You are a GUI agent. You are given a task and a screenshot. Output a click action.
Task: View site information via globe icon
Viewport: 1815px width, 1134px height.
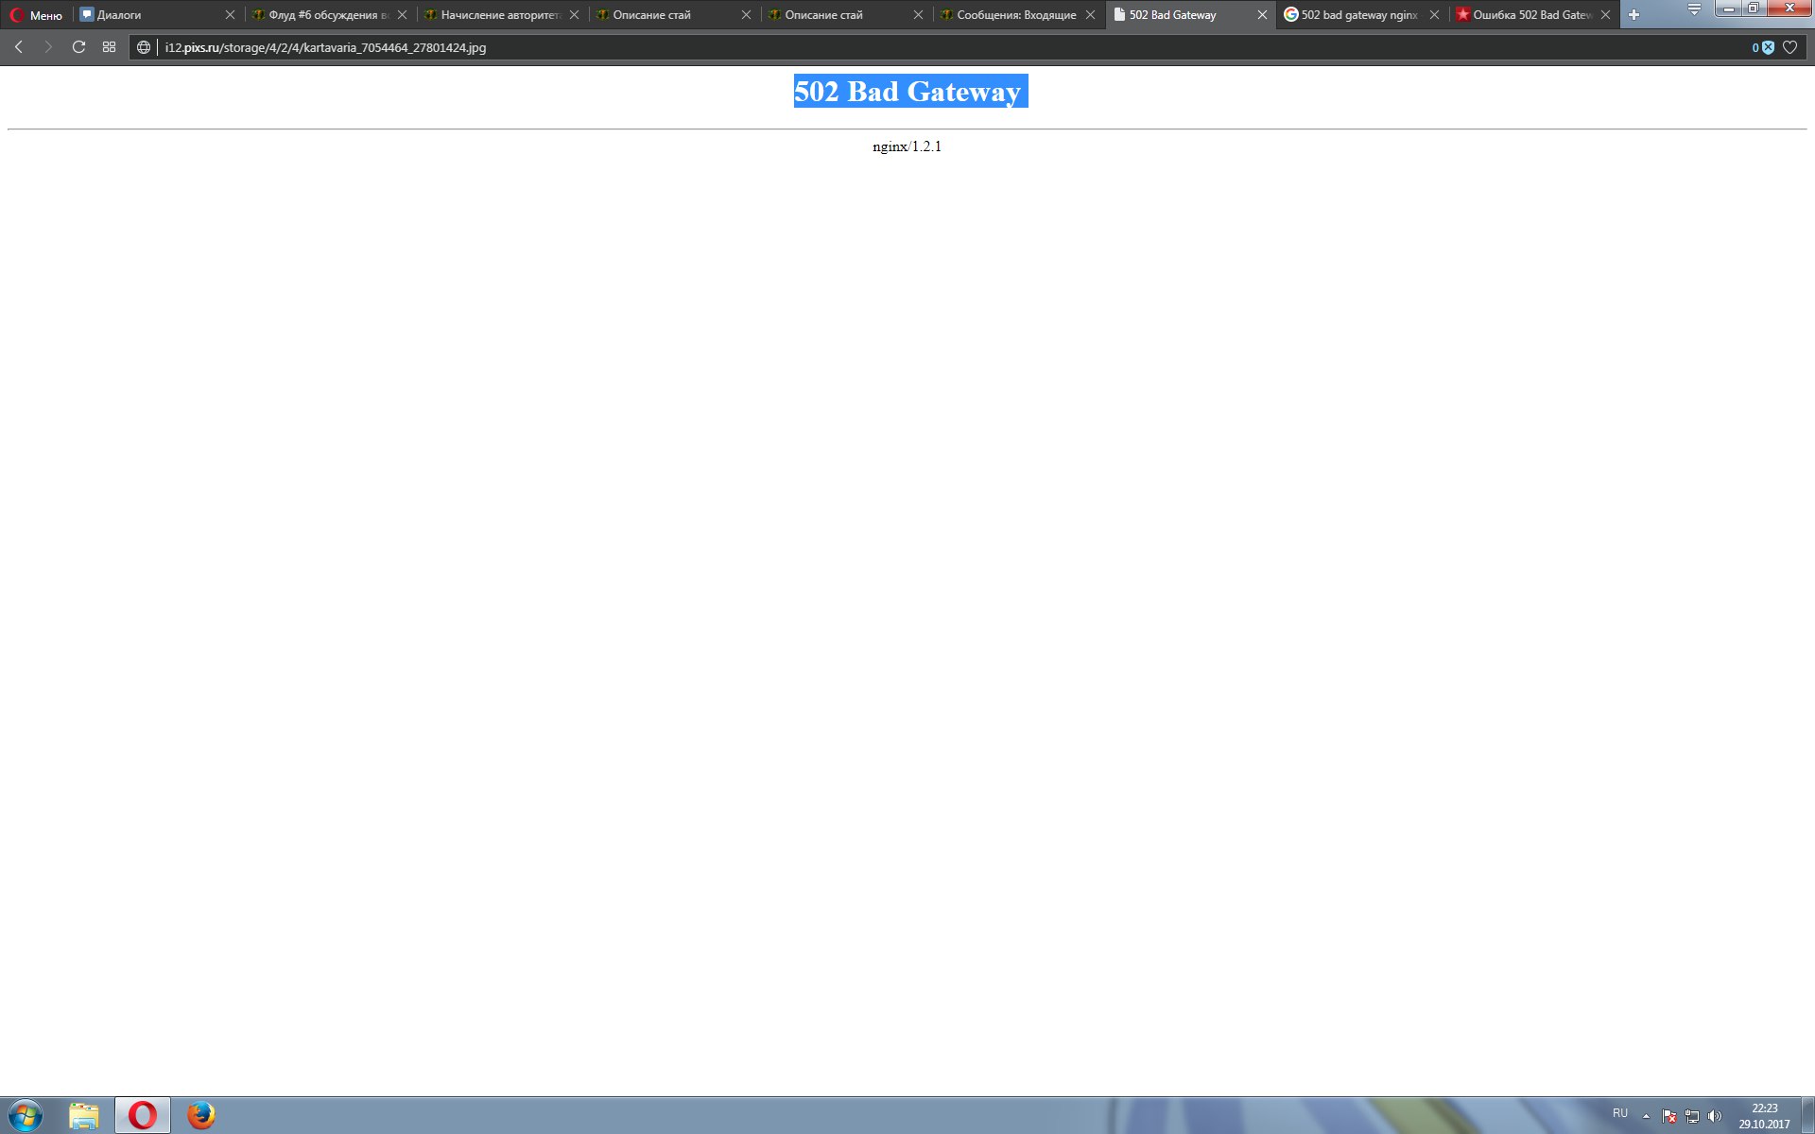coord(144,47)
